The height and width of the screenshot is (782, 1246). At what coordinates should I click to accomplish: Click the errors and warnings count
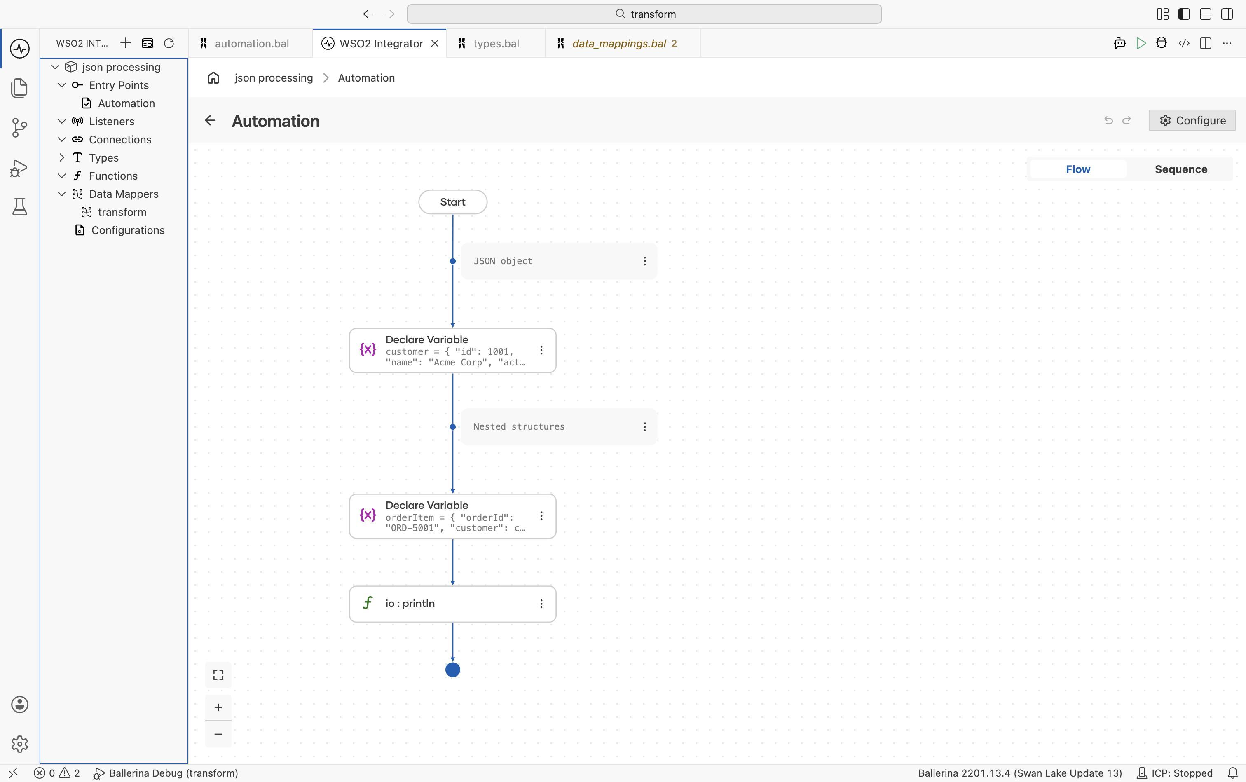click(x=57, y=773)
